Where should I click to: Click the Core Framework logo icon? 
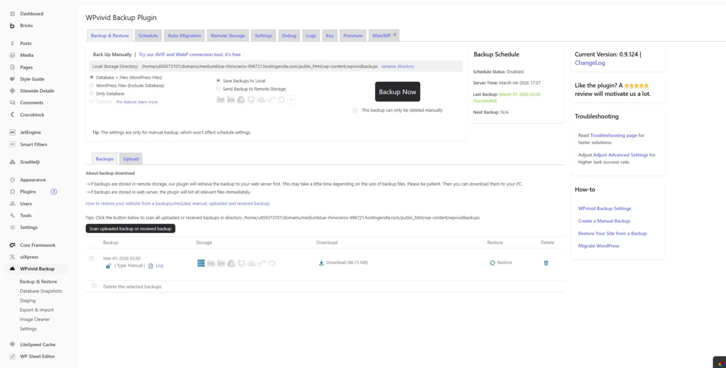[12, 245]
